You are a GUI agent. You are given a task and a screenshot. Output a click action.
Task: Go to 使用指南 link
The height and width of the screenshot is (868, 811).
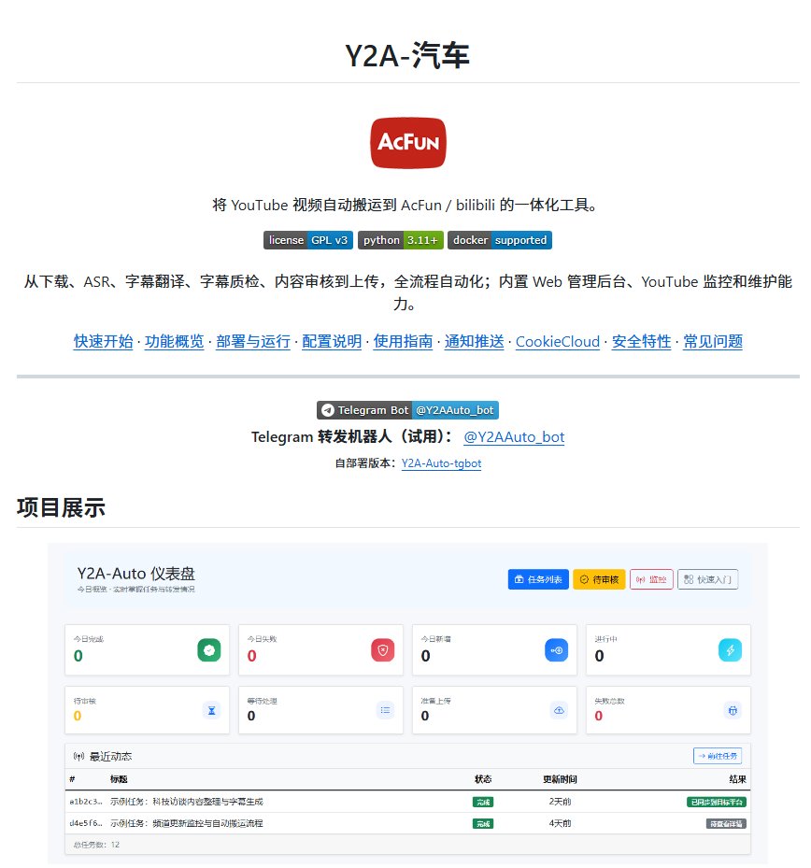click(403, 342)
